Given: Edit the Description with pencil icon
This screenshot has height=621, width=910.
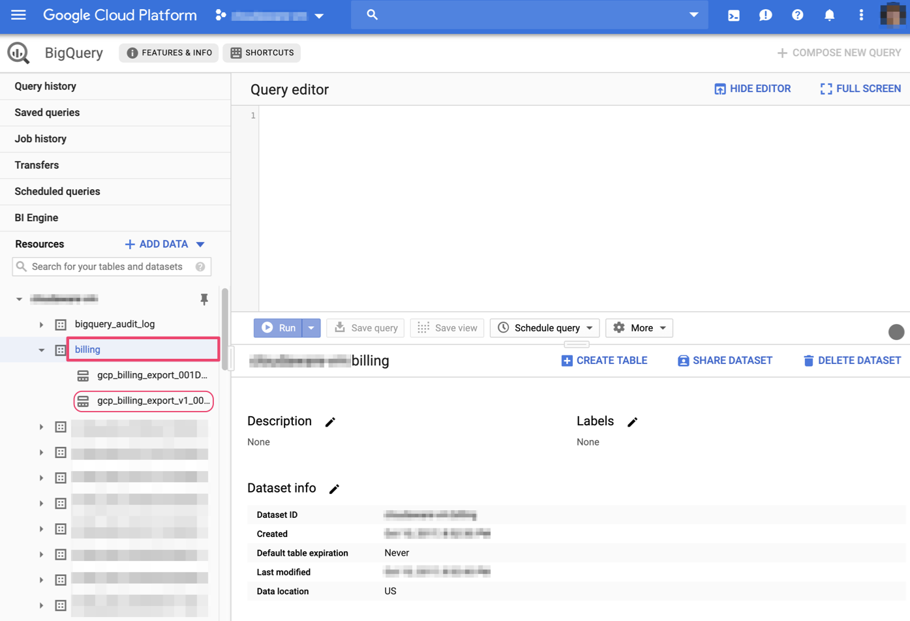Looking at the screenshot, I should click(330, 422).
